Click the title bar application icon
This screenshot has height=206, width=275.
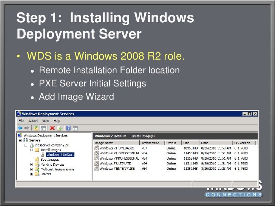point(19,114)
